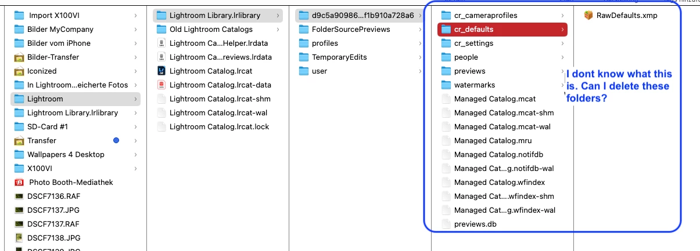Click the watermarks folder icon
700x251 pixels.
tap(446, 85)
